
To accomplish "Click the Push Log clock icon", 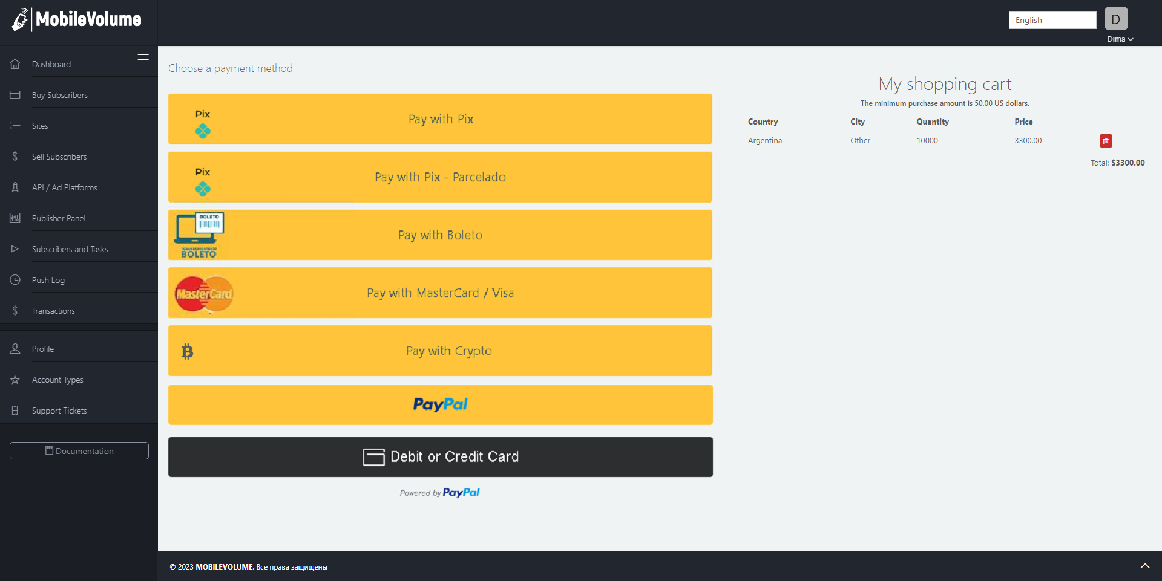I will (15, 280).
